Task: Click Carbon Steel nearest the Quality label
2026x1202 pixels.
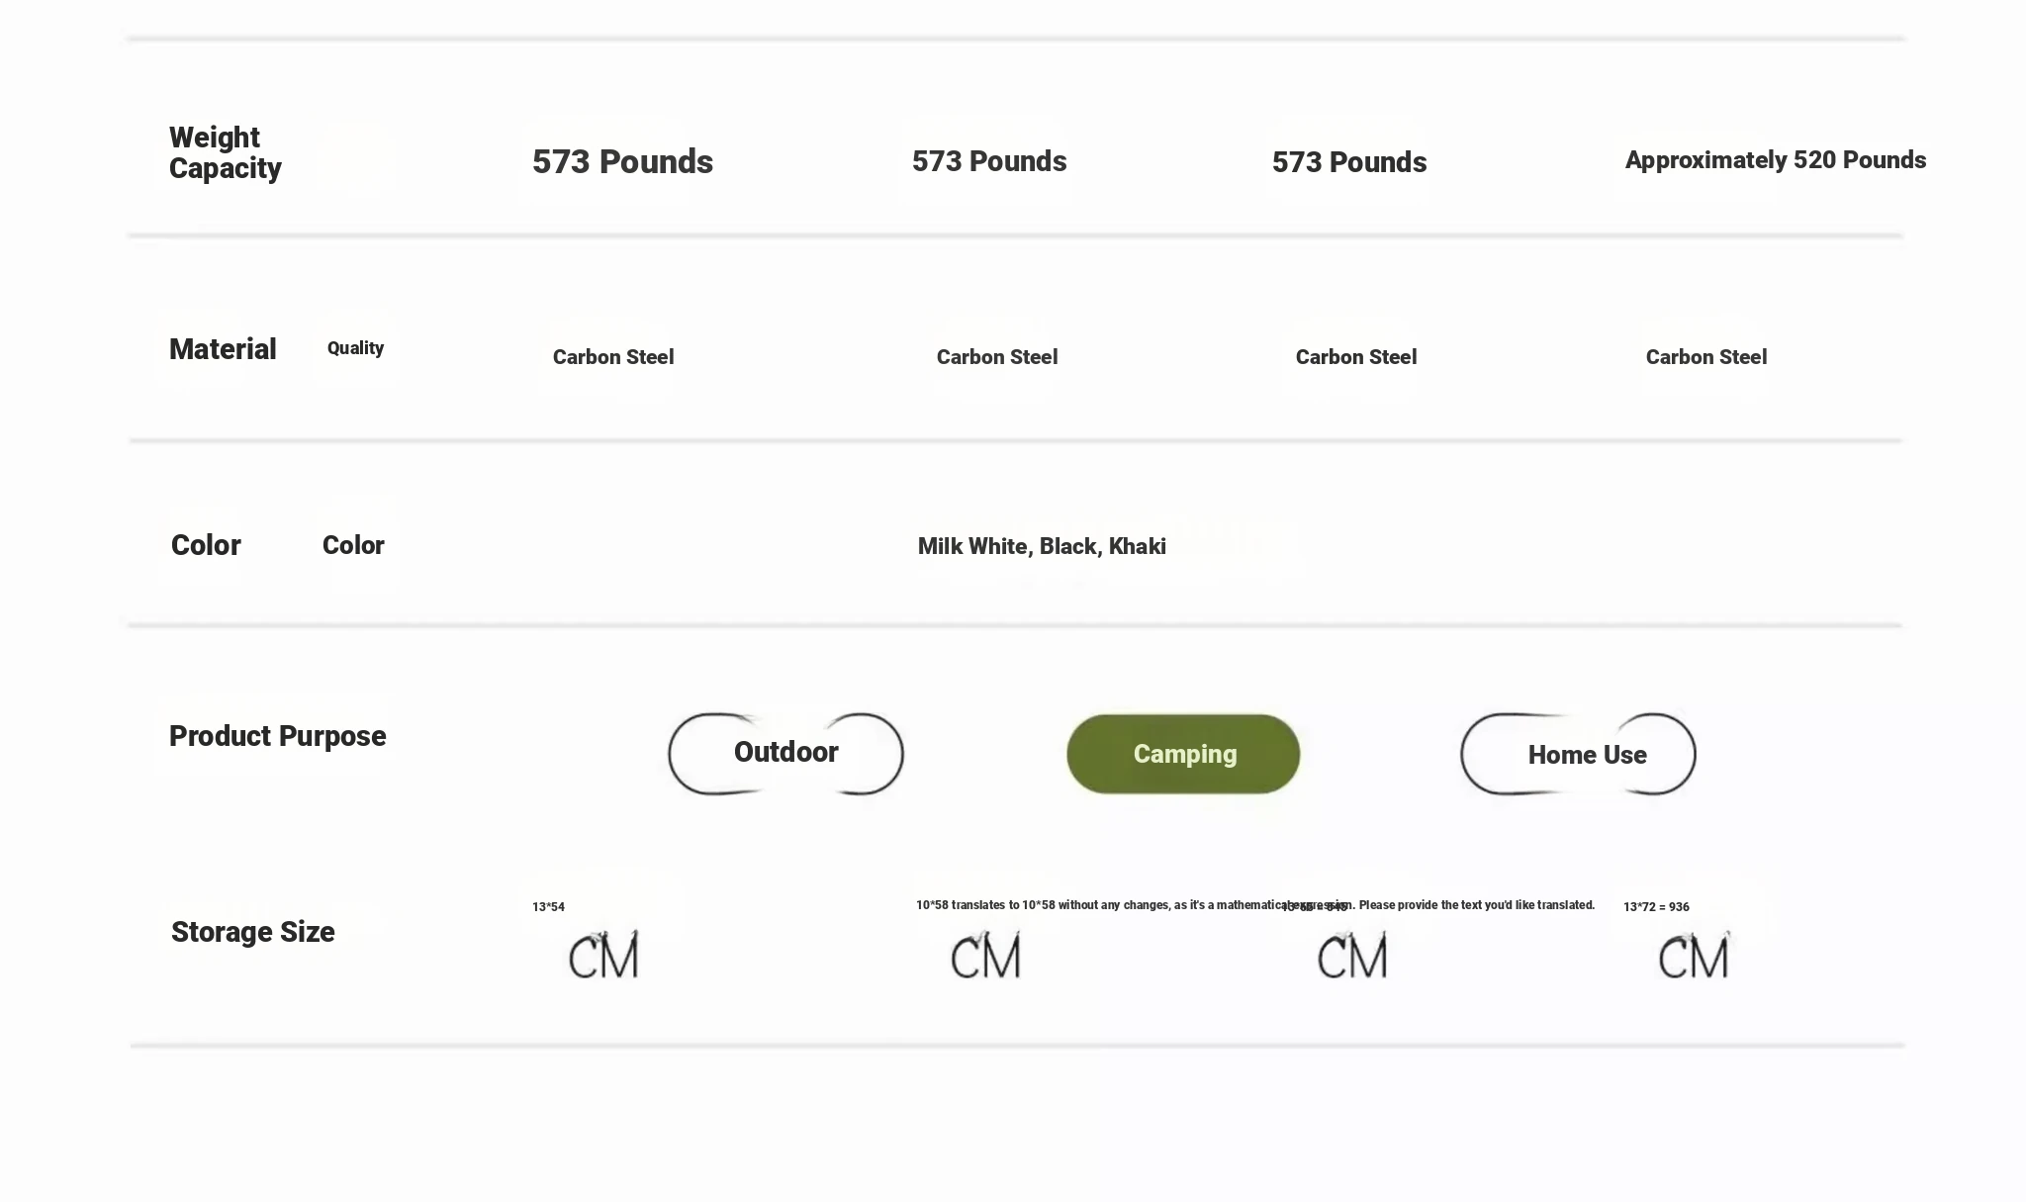Action: click(x=613, y=357)
